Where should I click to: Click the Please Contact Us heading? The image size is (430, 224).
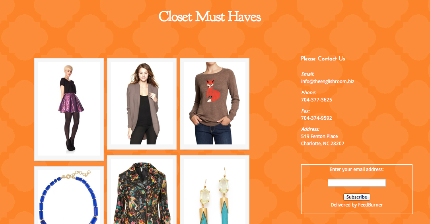[x=323, y=58]
